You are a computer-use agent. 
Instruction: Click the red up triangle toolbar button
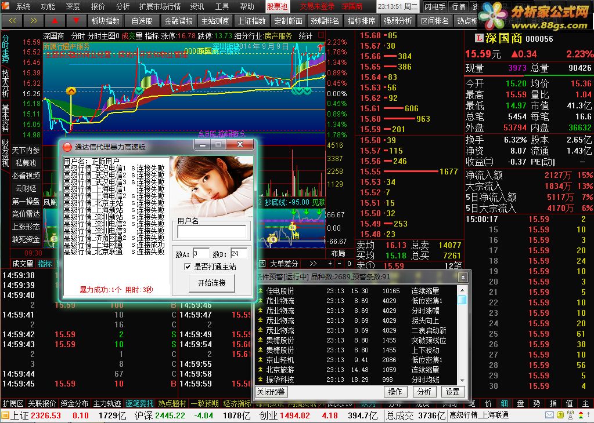[55, 21]
